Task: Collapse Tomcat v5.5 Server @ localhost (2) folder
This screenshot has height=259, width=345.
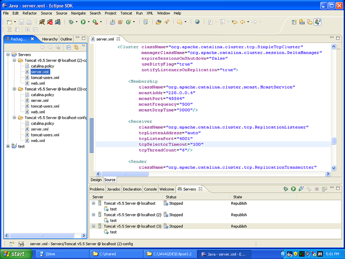Action: 14,60
